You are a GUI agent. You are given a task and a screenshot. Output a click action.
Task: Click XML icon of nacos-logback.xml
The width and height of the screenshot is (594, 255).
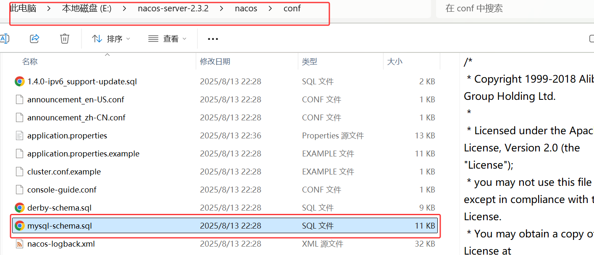coord(19,244)
